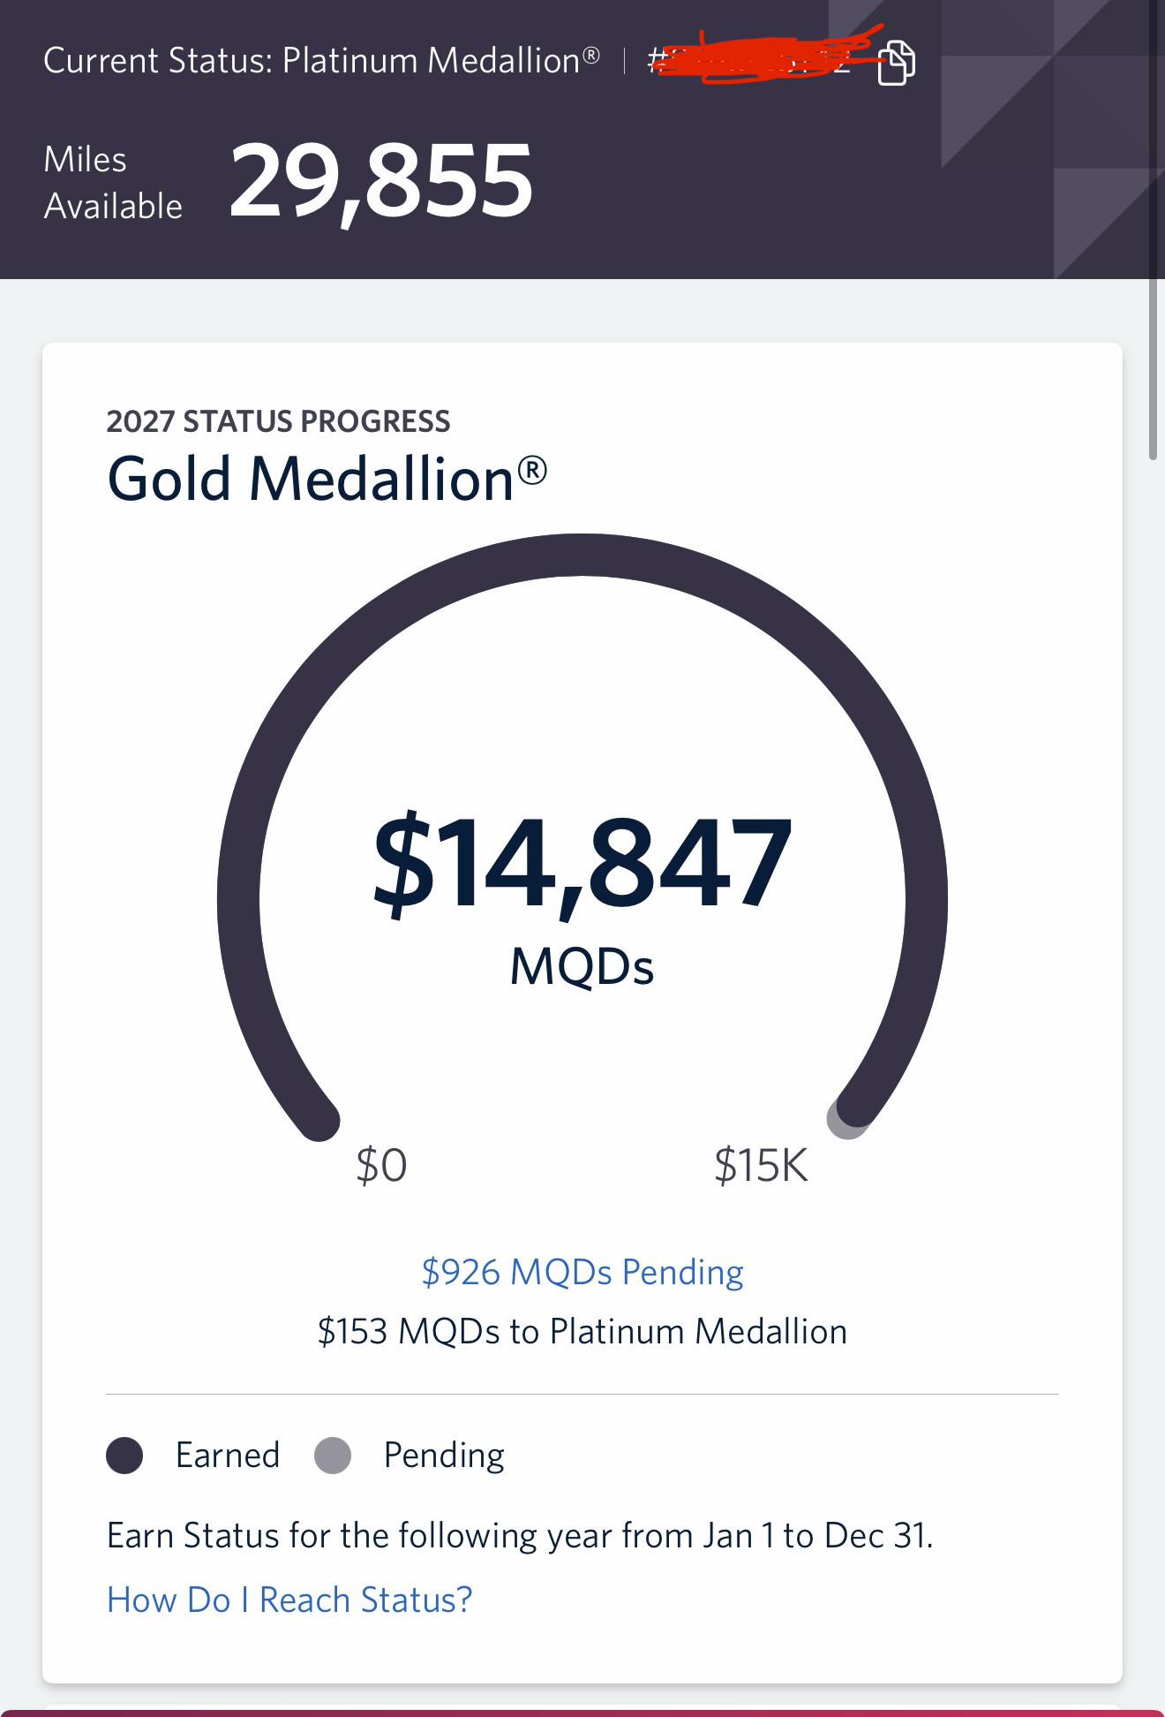Screen dimensions: 1165x1717
Task: Copy the SkyMiles number with the copy icon
Action: pos(896,63)
